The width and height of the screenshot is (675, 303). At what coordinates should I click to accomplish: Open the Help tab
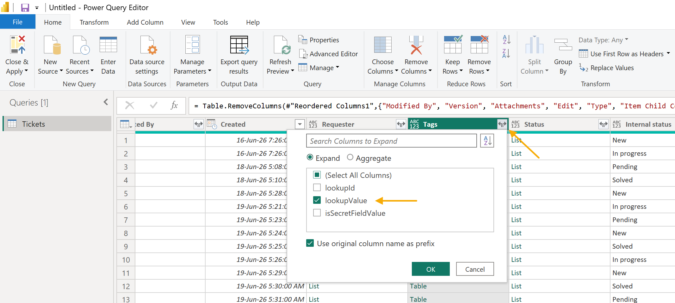click(253, 22)
